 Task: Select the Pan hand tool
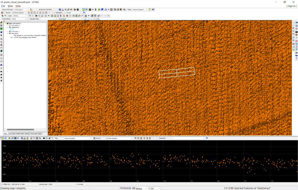click(x=1, y=48)
